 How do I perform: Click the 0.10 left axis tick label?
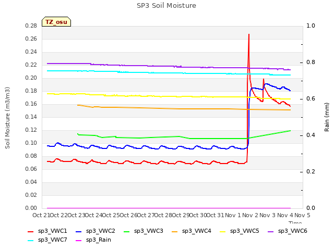pyautogui.click(x=31, y=143)
